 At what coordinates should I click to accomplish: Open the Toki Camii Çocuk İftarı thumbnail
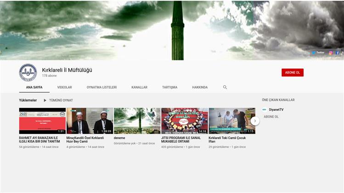(232, 121)
